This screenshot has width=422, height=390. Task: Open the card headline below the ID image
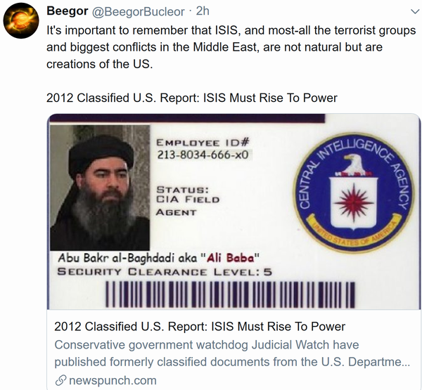[x=200, y=327]
